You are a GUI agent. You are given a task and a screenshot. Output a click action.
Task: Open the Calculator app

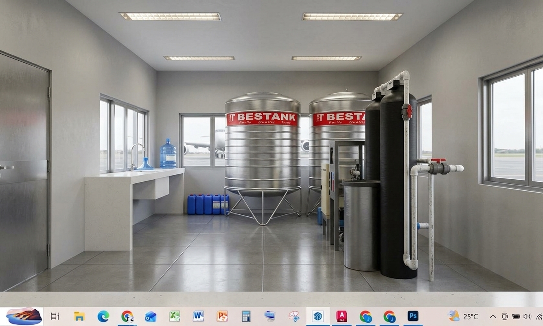[x=246, y=316]
